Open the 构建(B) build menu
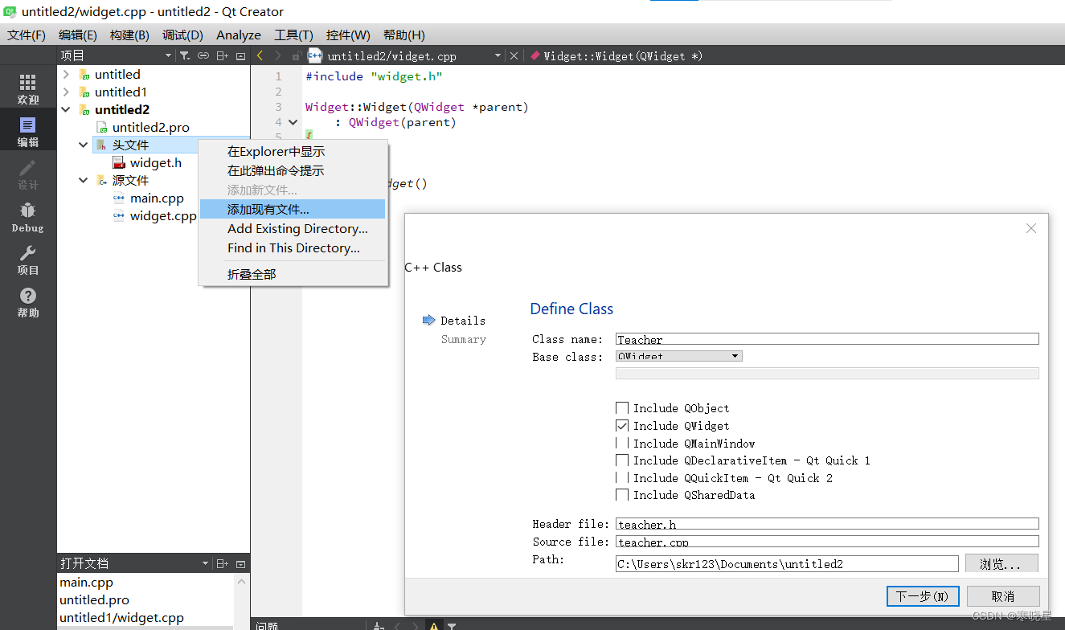This screenshot has width=1065, height=630. [x=129, y=35]
